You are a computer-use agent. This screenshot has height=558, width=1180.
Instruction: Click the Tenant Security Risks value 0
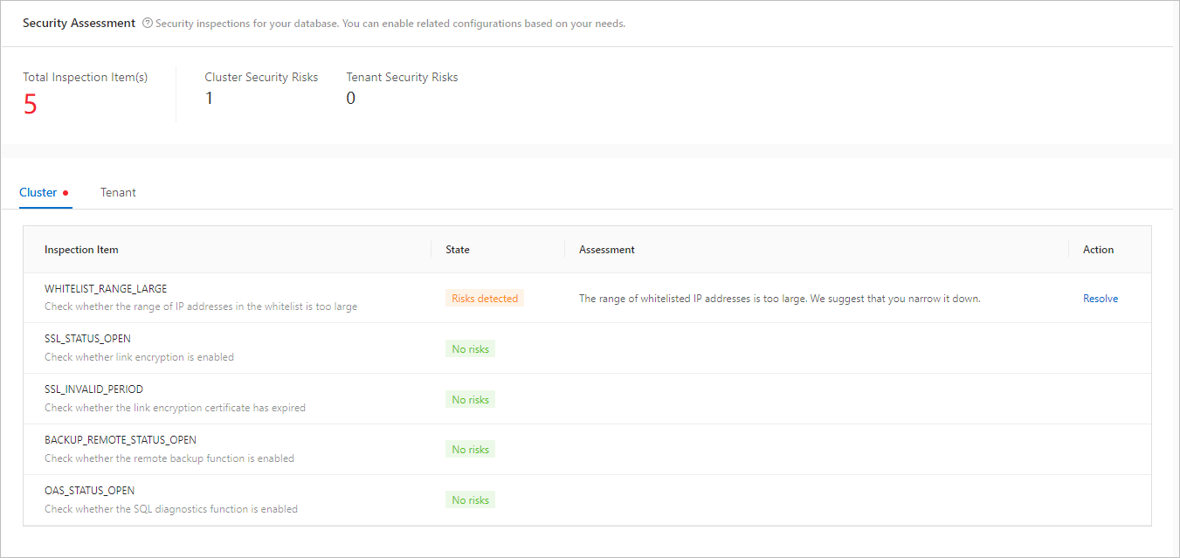pyautogui.click(x=351, y=98)
